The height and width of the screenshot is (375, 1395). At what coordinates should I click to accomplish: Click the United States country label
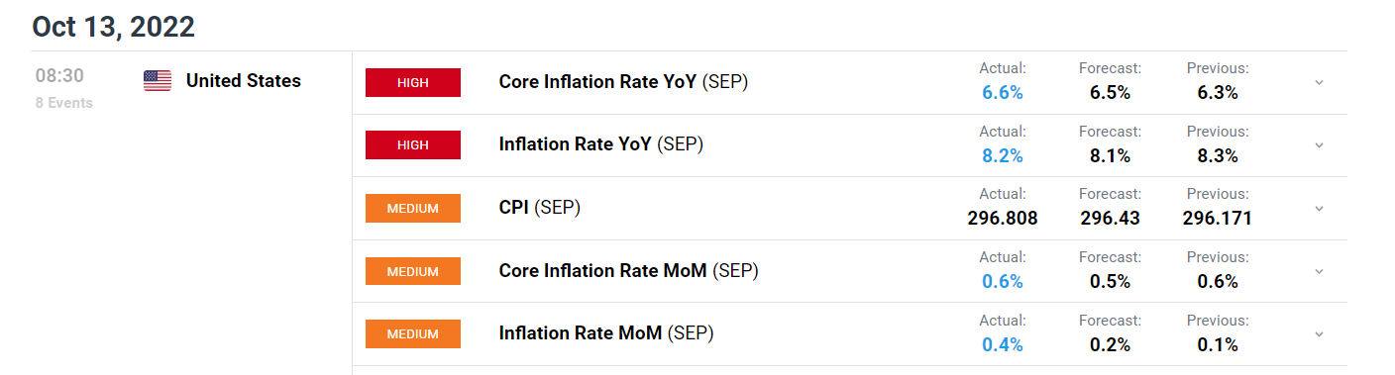[x=244, y=81]
